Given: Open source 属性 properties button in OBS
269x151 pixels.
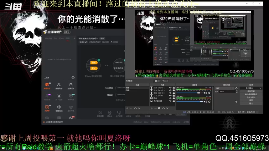Looking at the screenshot, I should [x=157, y=81].
